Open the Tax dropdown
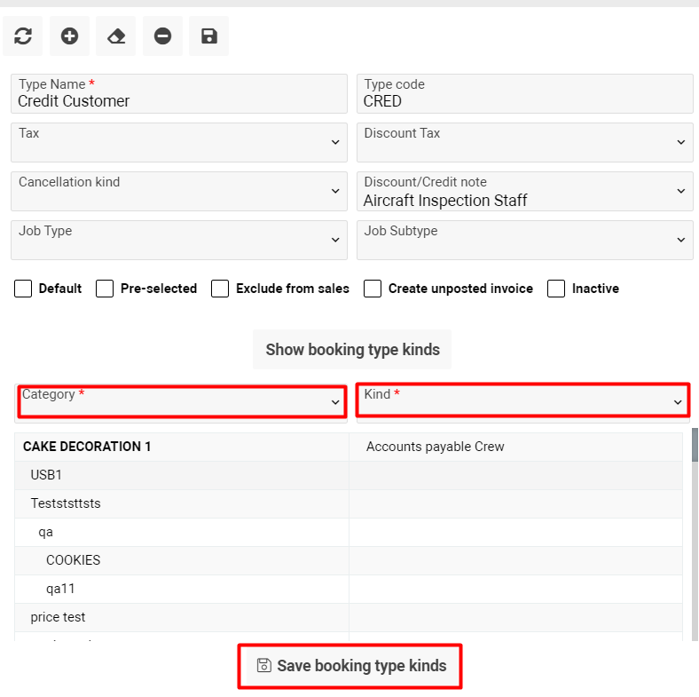699x697 pixels. (179, 143)
